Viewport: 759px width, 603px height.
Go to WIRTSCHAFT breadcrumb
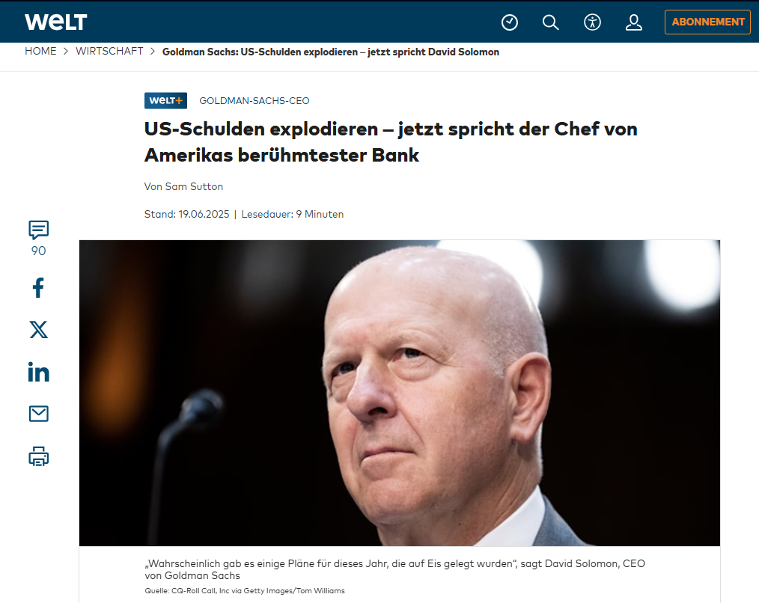coord(109,52)
